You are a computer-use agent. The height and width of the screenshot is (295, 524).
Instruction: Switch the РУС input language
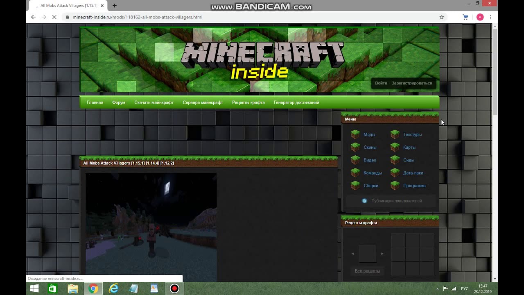click(465, 289)
